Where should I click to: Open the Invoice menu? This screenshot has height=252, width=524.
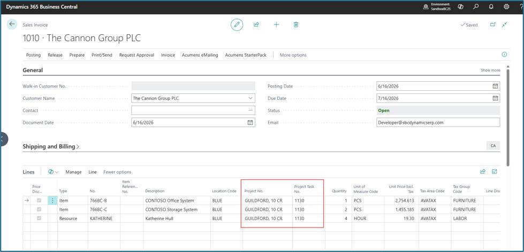coord(168,55)
